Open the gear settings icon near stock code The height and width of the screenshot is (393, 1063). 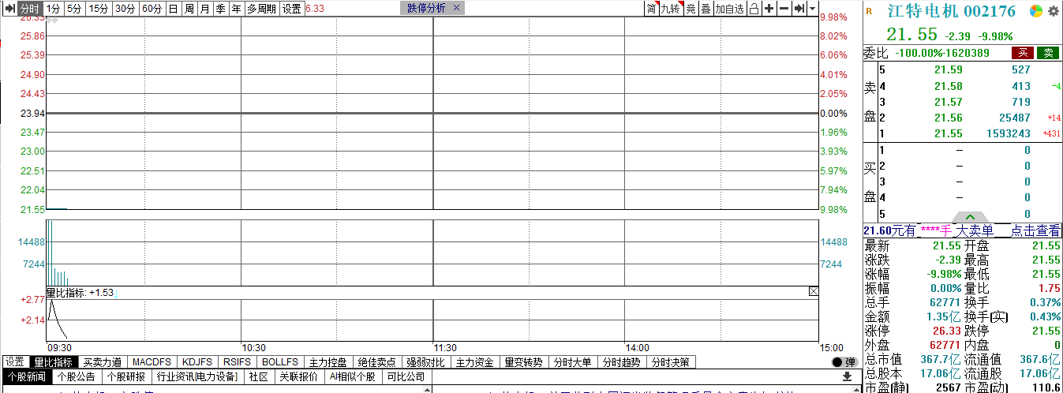1053,11
